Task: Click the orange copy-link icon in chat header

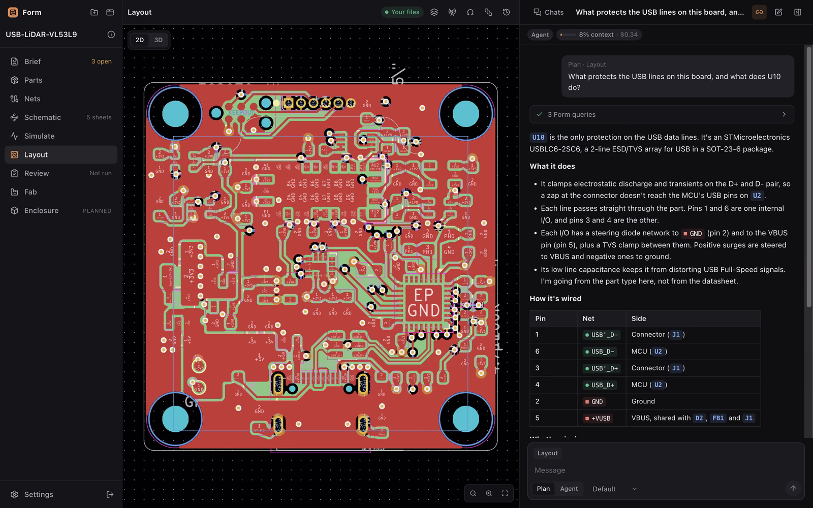Action: (759, 12)
